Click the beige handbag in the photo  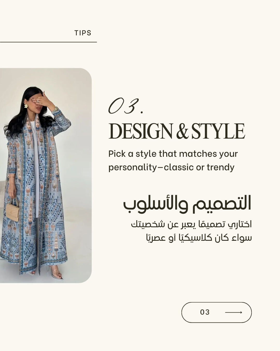click(13, 211)
